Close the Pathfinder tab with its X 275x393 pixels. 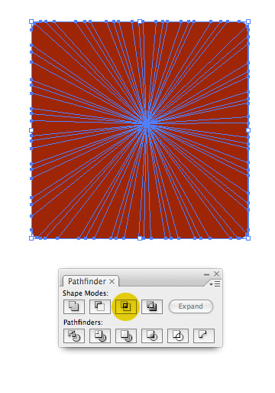point(112,281)
